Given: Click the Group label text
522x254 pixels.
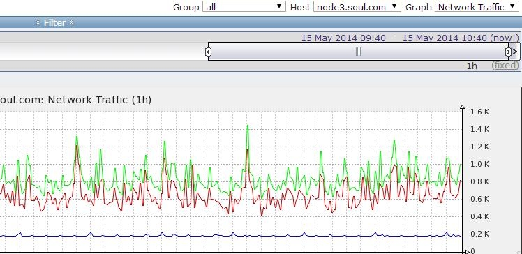Looking at the screenshot, I should click(186, 7).
